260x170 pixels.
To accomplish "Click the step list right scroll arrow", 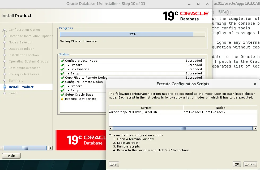I will click(50, 148).
